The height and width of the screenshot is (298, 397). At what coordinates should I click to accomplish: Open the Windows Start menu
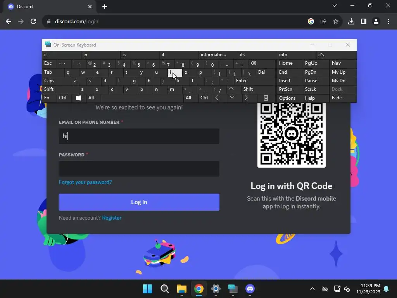tap(148, 289)
